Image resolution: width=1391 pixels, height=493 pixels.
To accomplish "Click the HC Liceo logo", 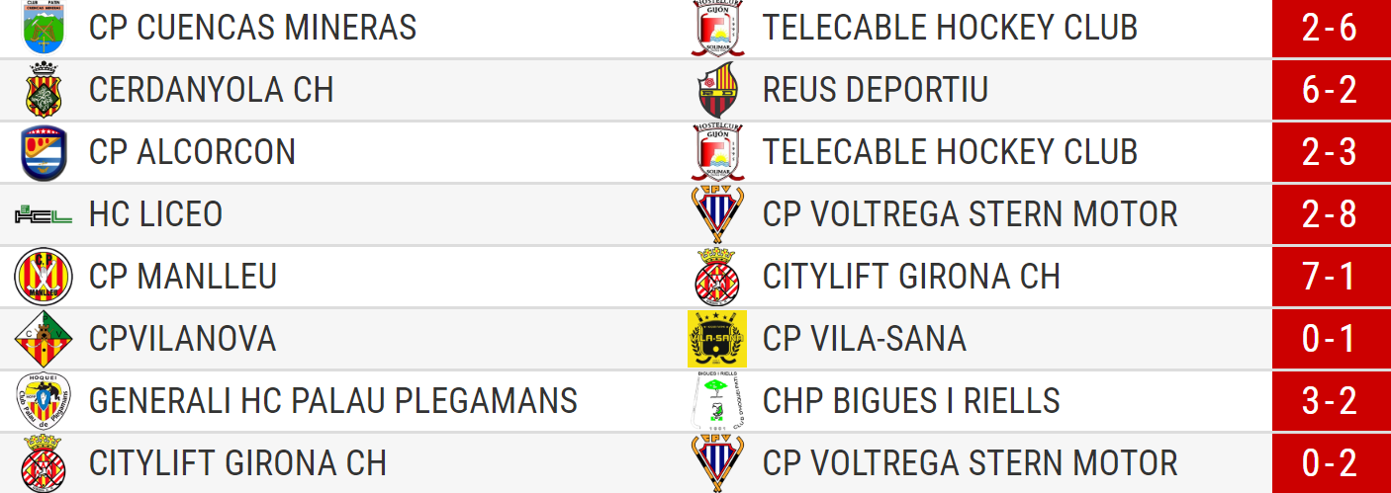I will [44, 214].
